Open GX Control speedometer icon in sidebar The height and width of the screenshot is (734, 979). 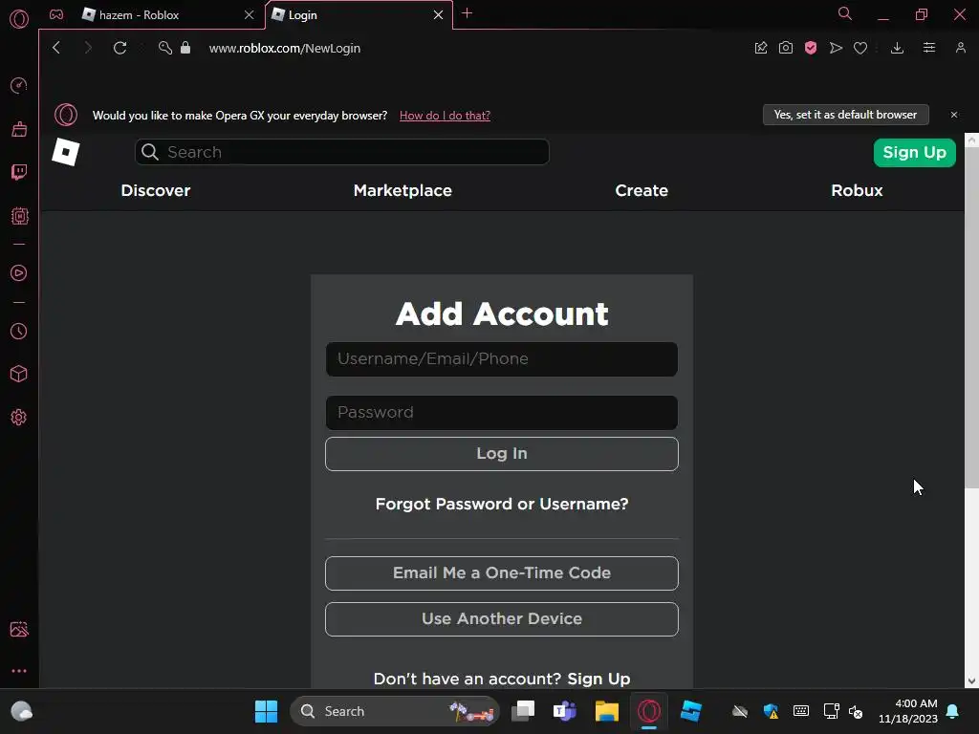click(x=19, y=85)
